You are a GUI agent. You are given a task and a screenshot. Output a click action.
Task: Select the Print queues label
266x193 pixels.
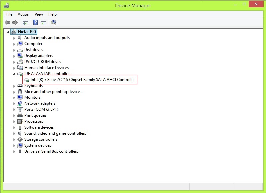(35, 115)
